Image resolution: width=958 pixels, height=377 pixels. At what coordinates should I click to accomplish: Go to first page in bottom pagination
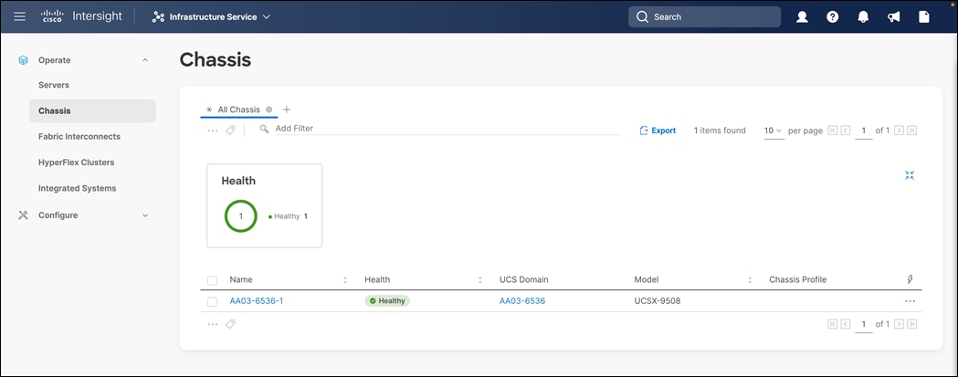tap(833, 324)
